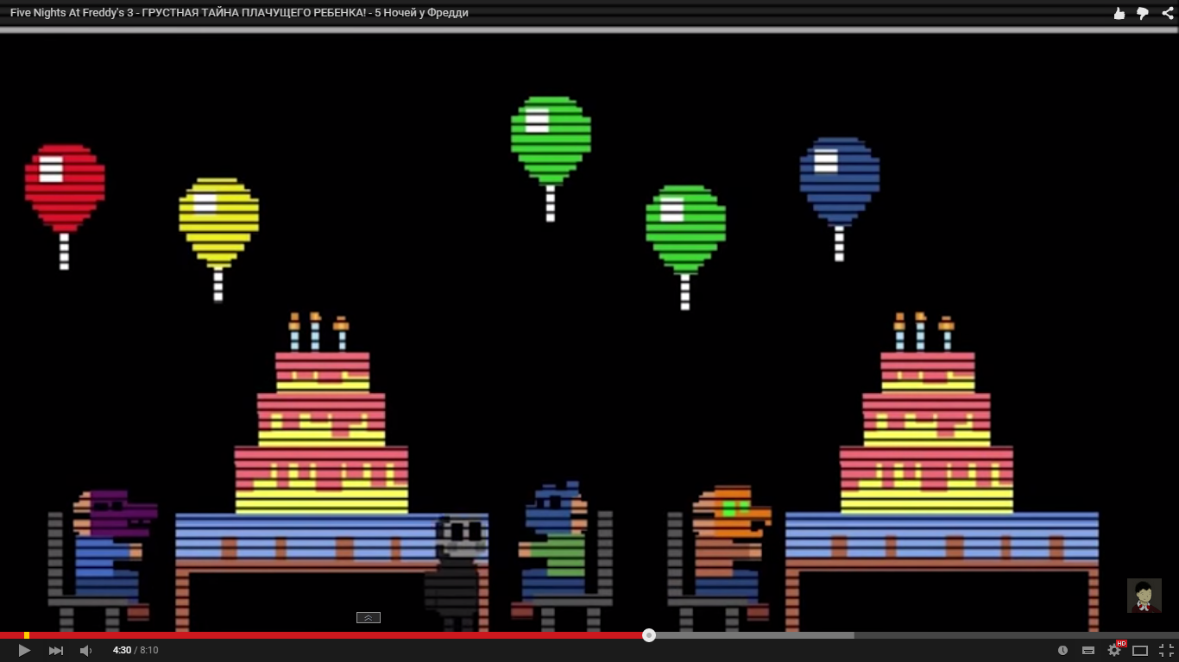Viewport: 1179px width, 662px height.
Task: Skip to the next video
Action: (x=55, y=651)
